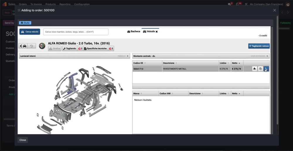This screenshot has width=293, height=151.
Task: Close the Veicolo tab with its x
Action: pos(156,32)
